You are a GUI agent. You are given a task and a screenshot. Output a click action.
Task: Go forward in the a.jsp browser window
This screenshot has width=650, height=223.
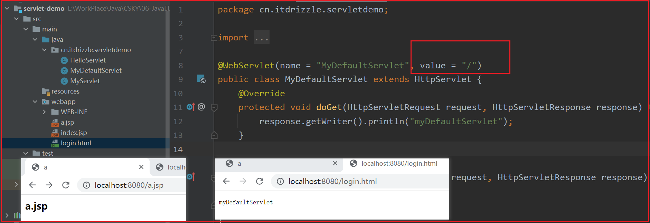pyautogui.click(x=49, y=185)
